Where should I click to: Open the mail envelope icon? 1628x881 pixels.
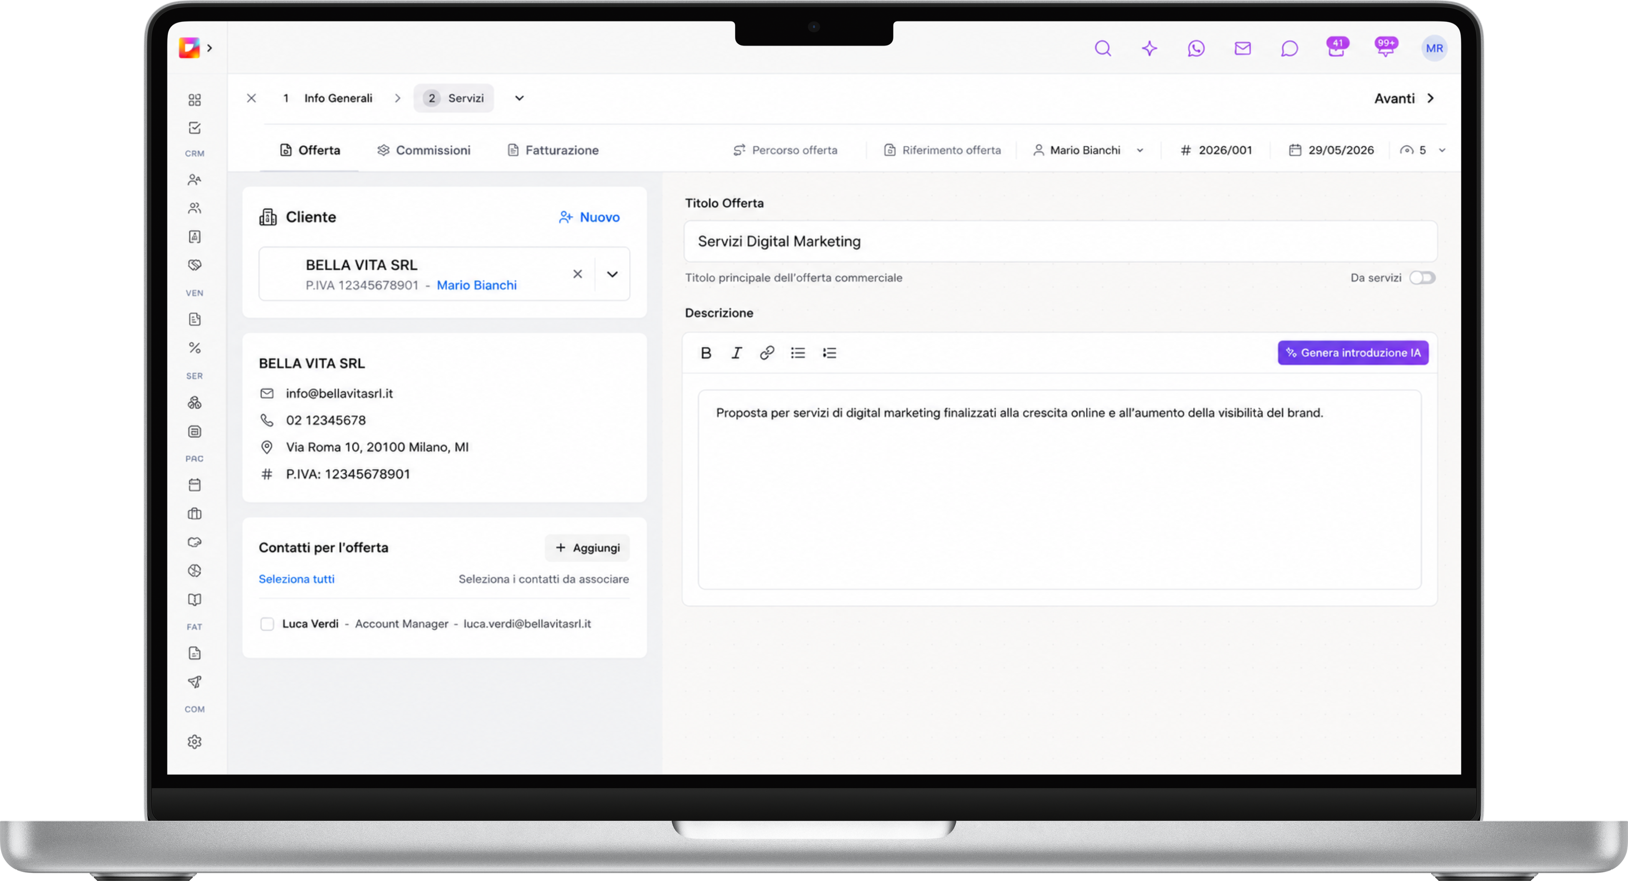1242,48
